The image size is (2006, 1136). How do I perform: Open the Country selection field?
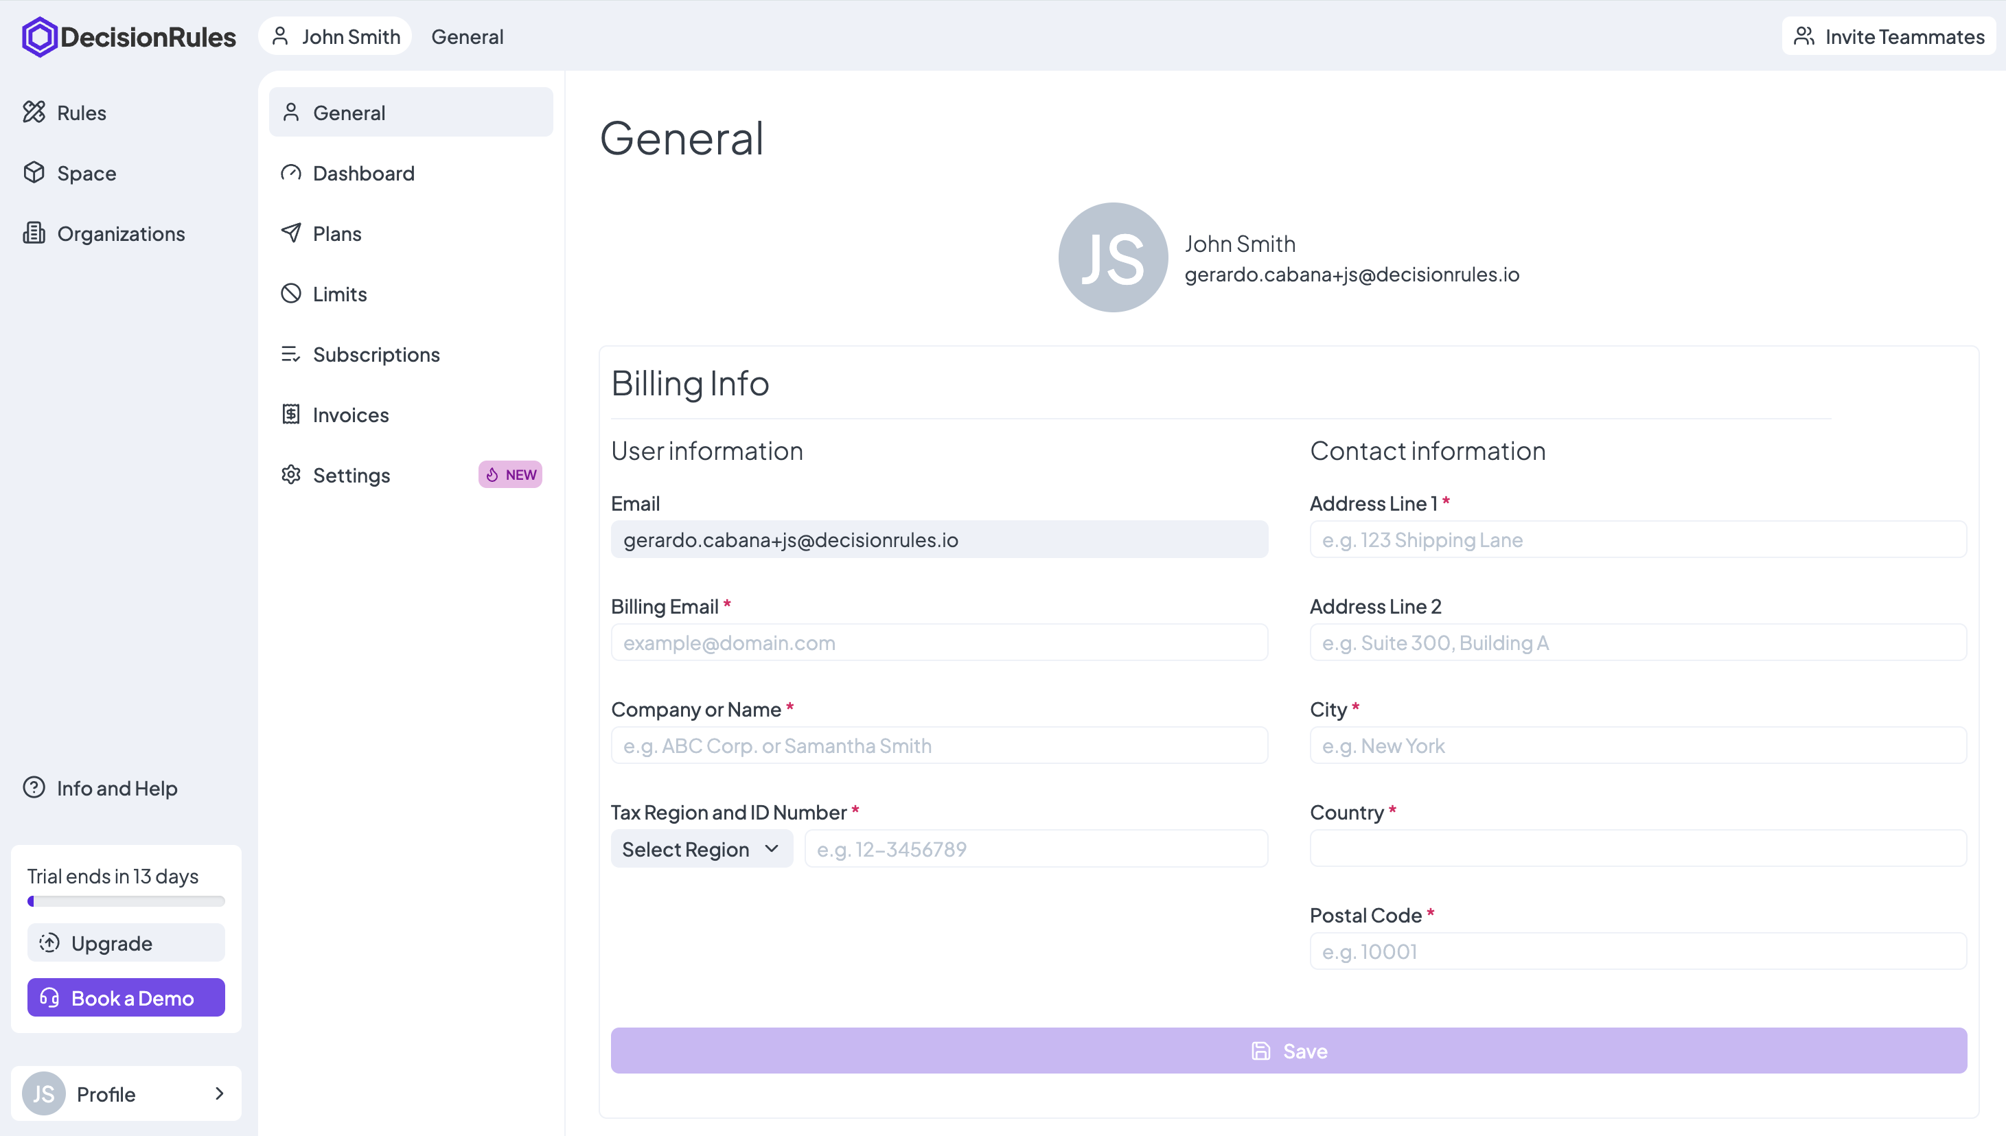(1638, 849)
